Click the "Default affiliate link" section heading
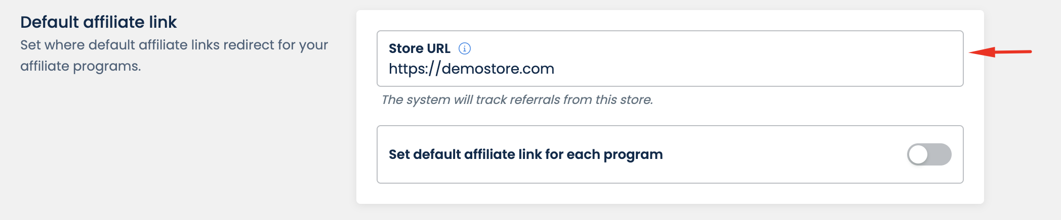The height and width of the screenshot is (220, 1061). (x=98, y=22)
